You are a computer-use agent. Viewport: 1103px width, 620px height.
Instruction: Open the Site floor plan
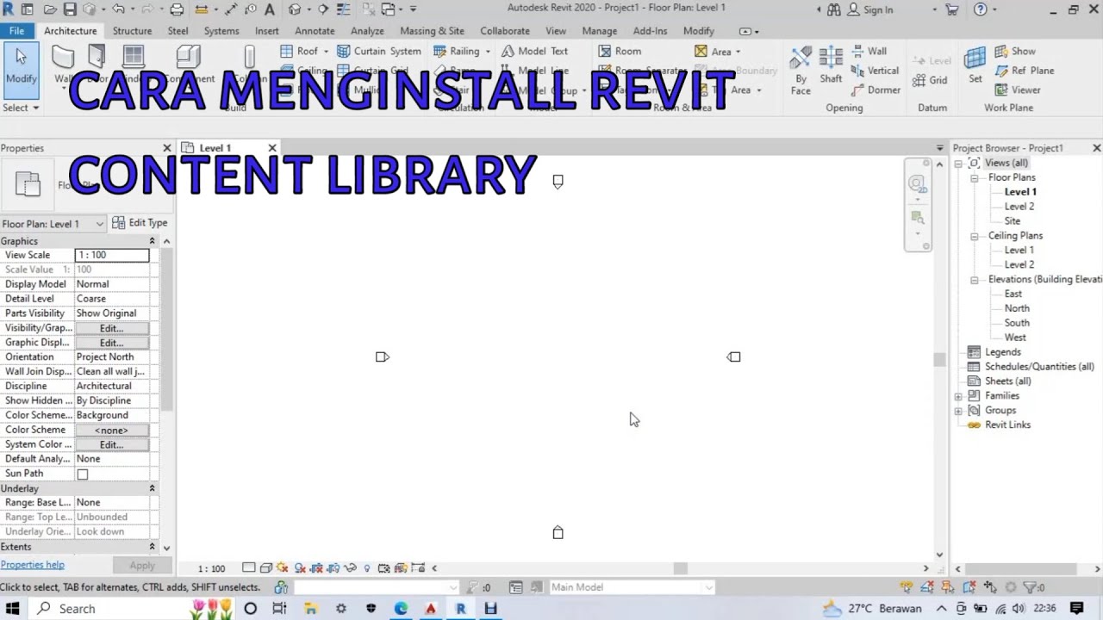coord(1012,221)
